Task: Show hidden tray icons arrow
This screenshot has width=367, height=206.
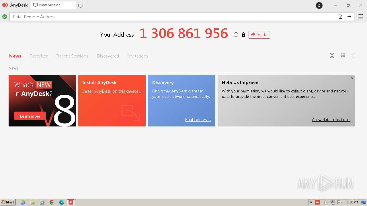Action: pyautogui.click(x=311, y=202)
